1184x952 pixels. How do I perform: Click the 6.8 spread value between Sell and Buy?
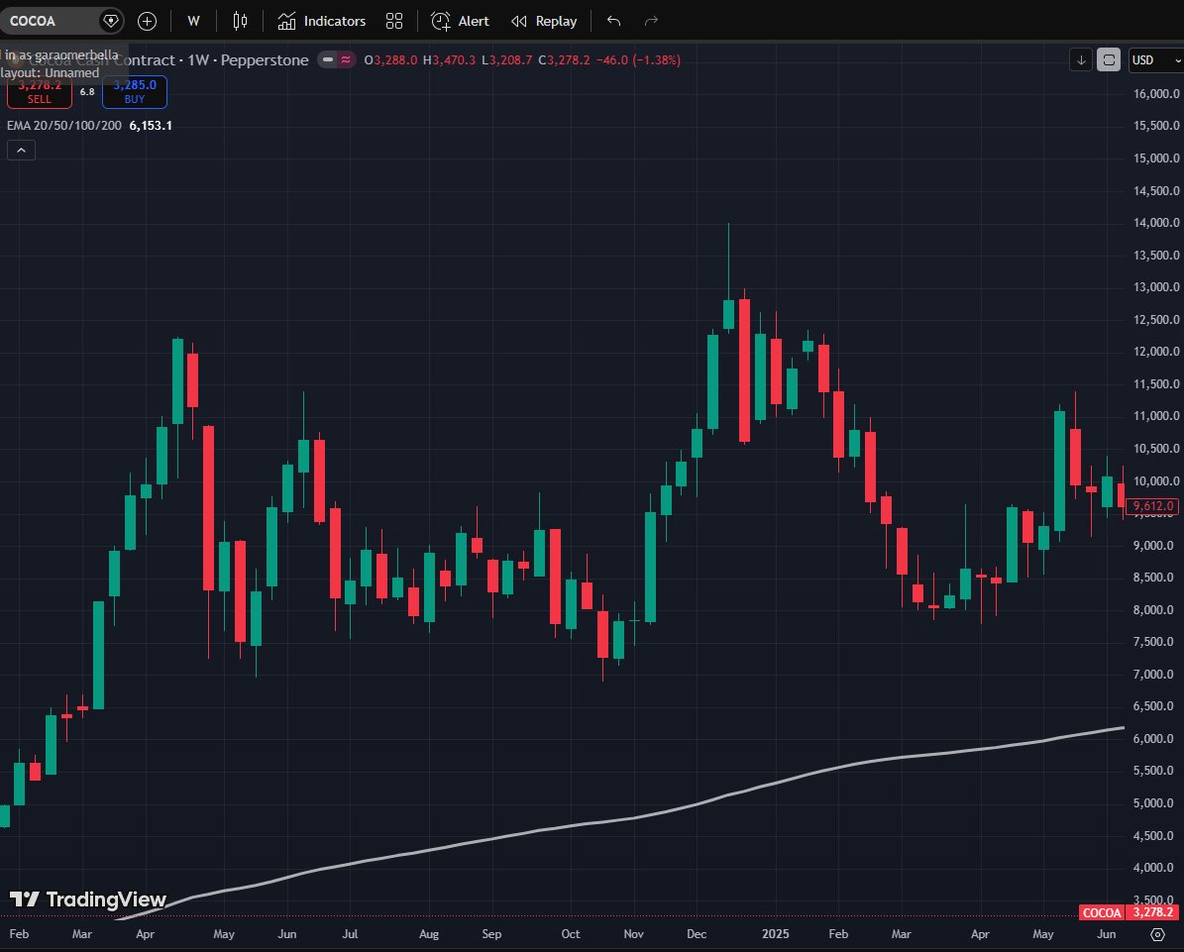click(x=87, y=92)
